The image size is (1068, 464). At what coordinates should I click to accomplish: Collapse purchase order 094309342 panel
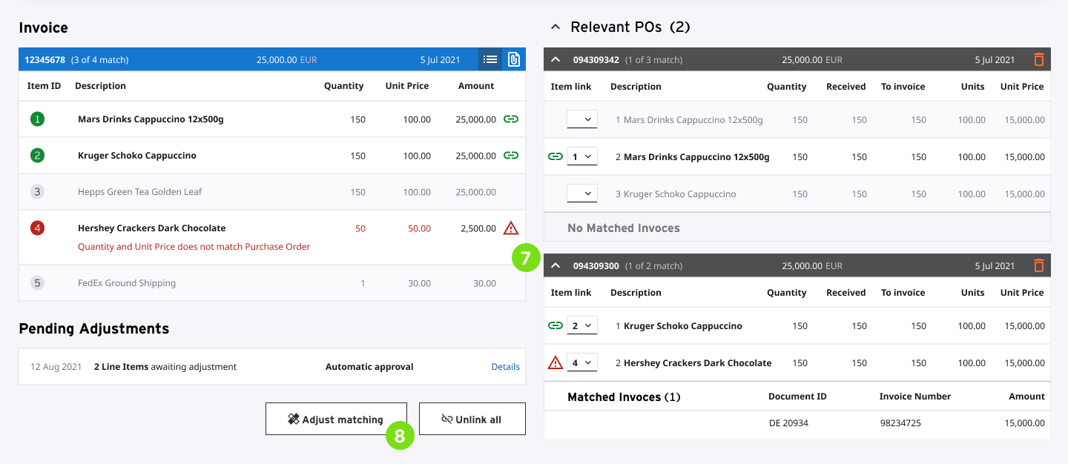pyautogui.click(x=556, y=59)
